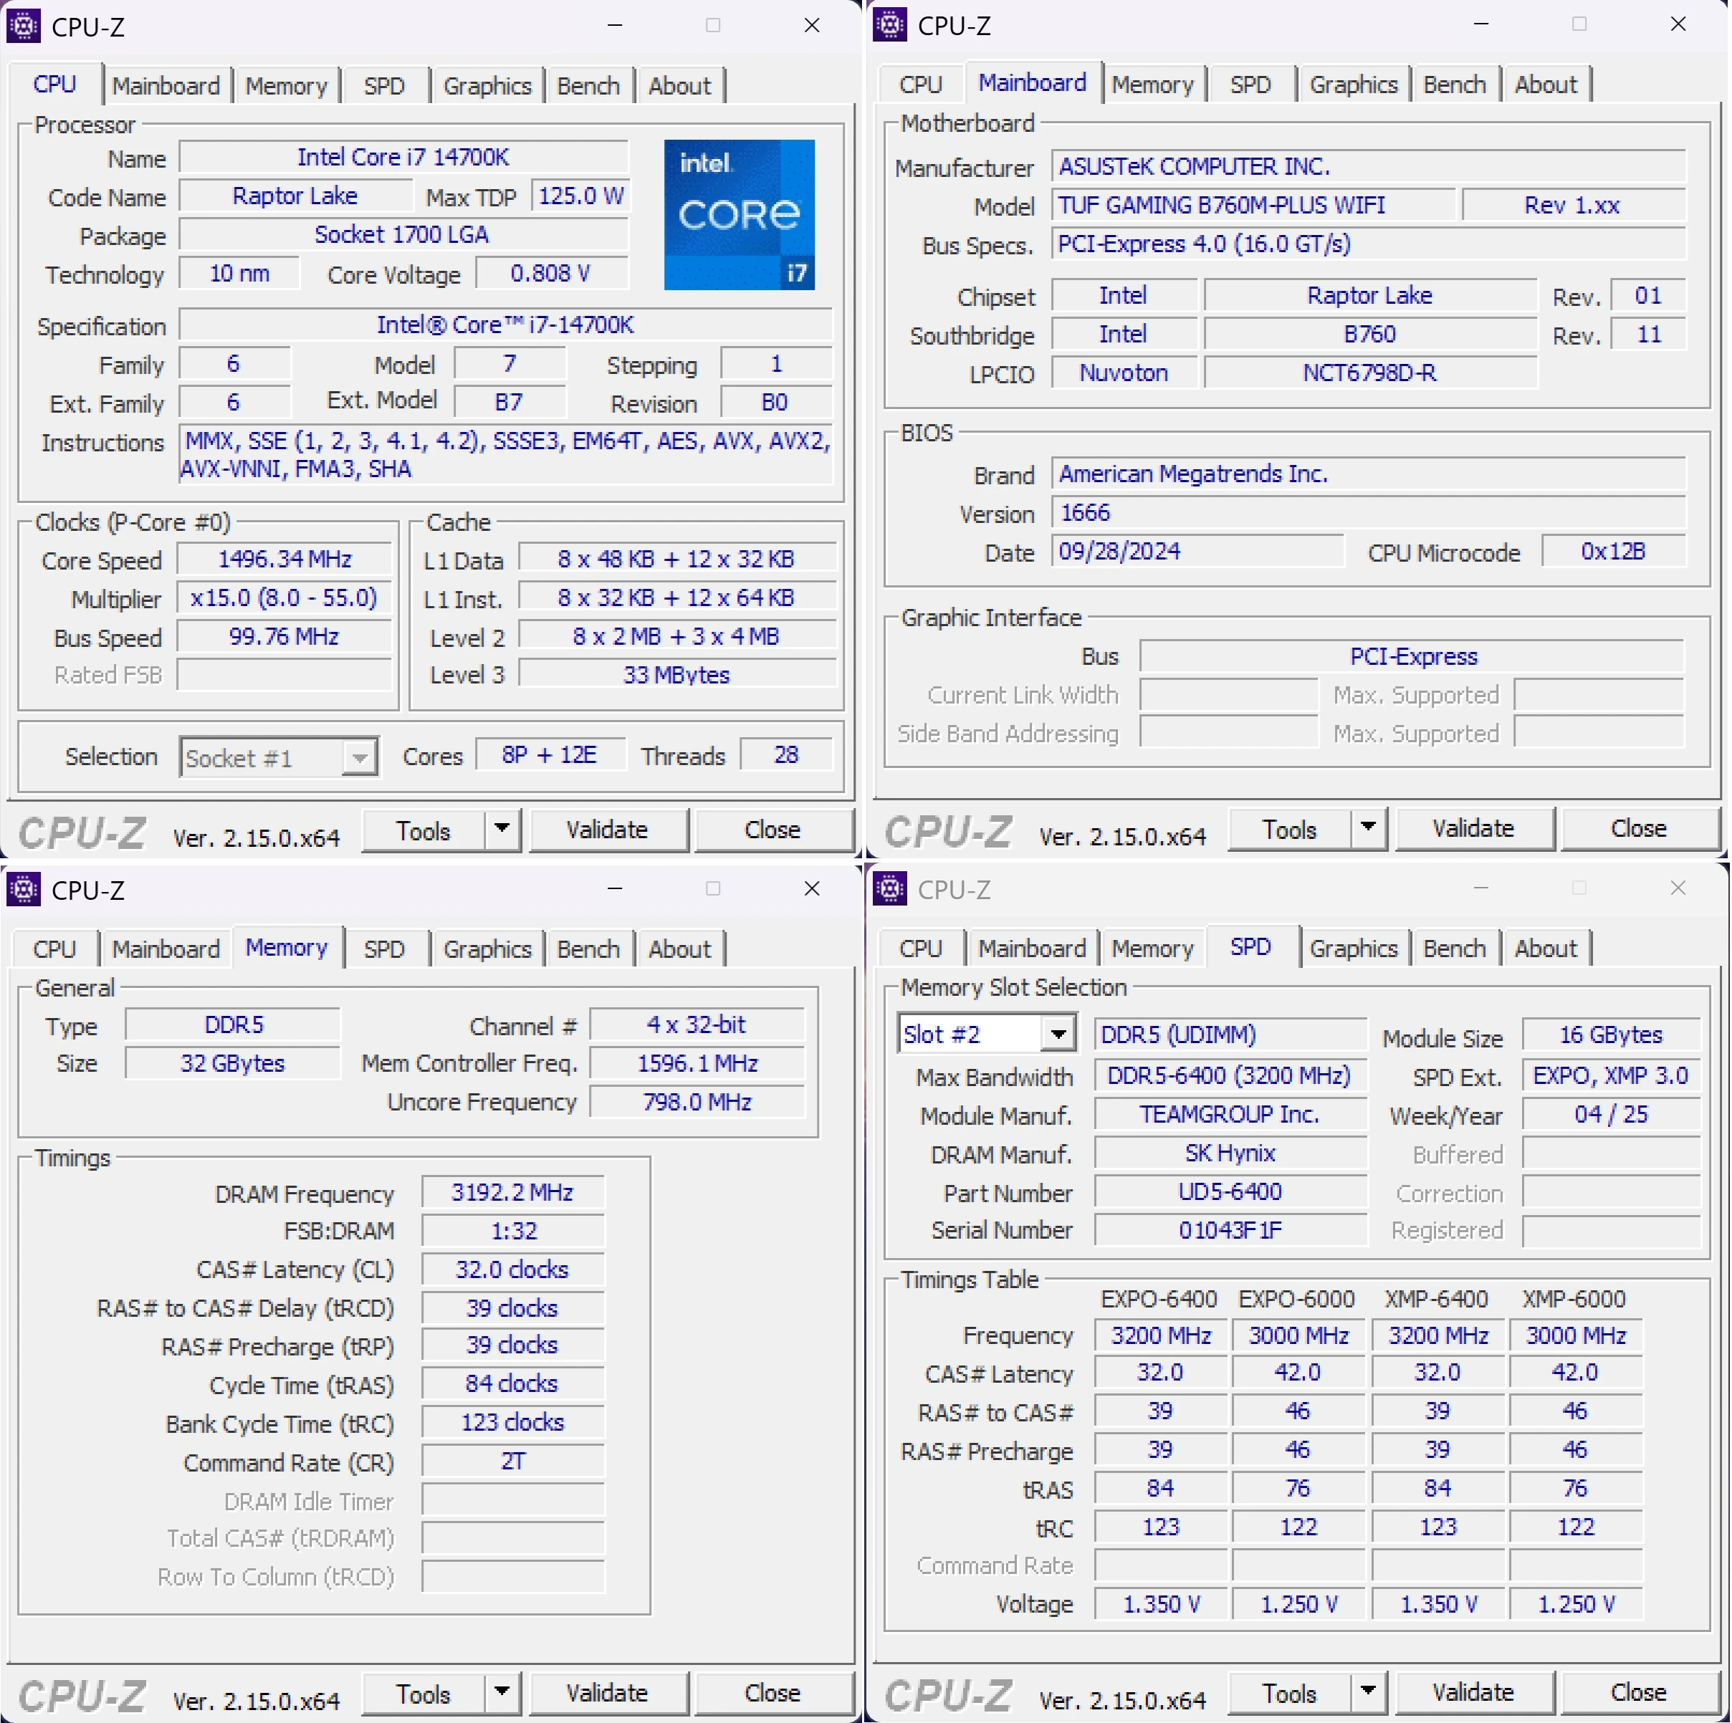The image size is (1732, 1723).
Task: Click Tools button in Memory window
Action: (x=423, y=1694)
